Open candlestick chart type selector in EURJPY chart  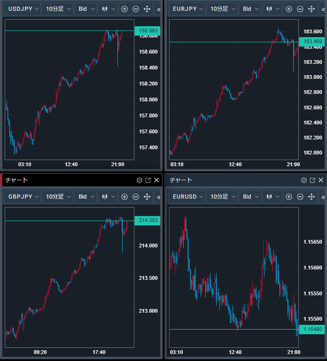[x=272, y=9]
